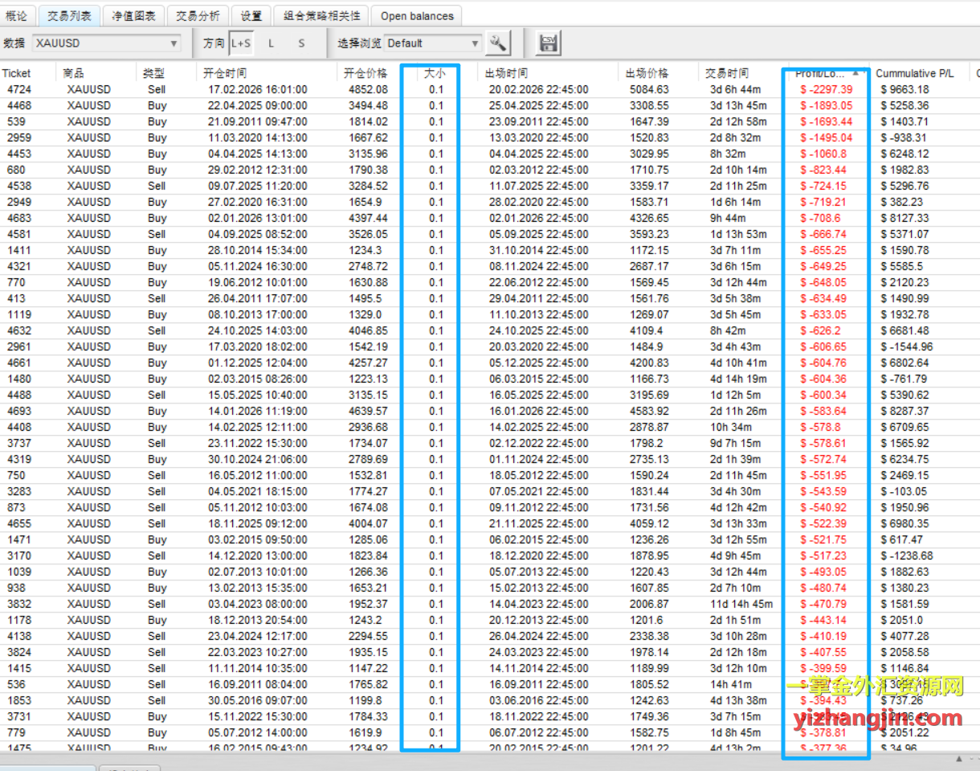The image size is (980, 771).
Task: Select the L+S direction toggle
Action: point(241,43)
